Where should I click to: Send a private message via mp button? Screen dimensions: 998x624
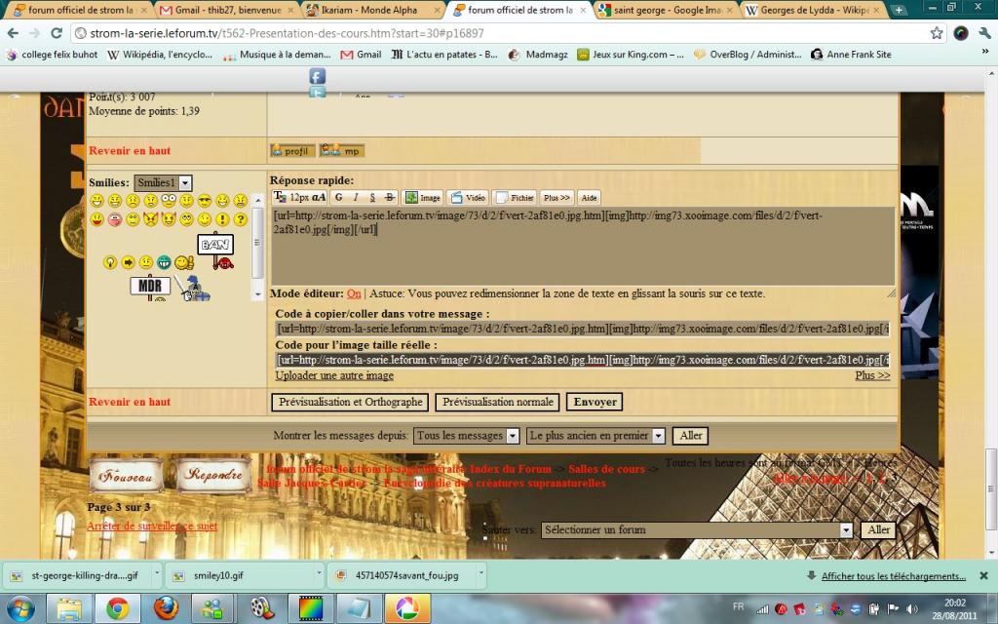tap(342, 151)
